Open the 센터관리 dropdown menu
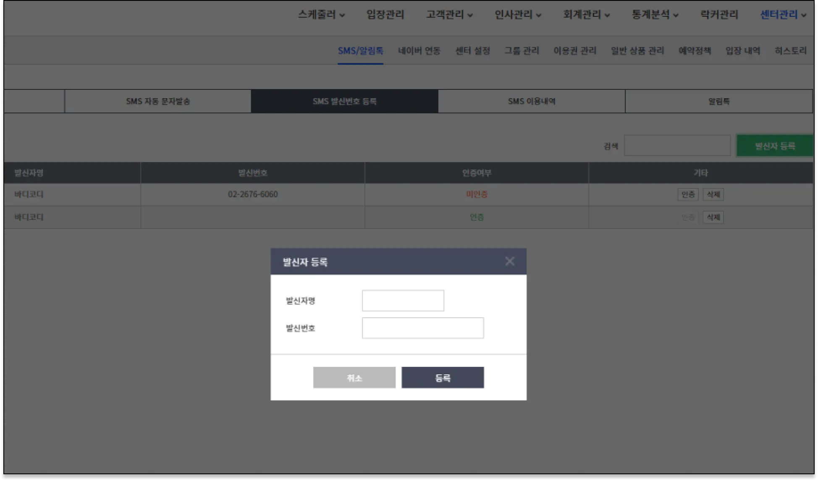 [783, 15]
